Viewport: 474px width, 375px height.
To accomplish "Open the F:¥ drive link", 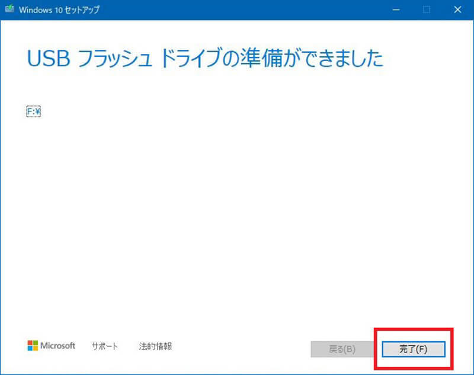I will (x=33, y=111).
